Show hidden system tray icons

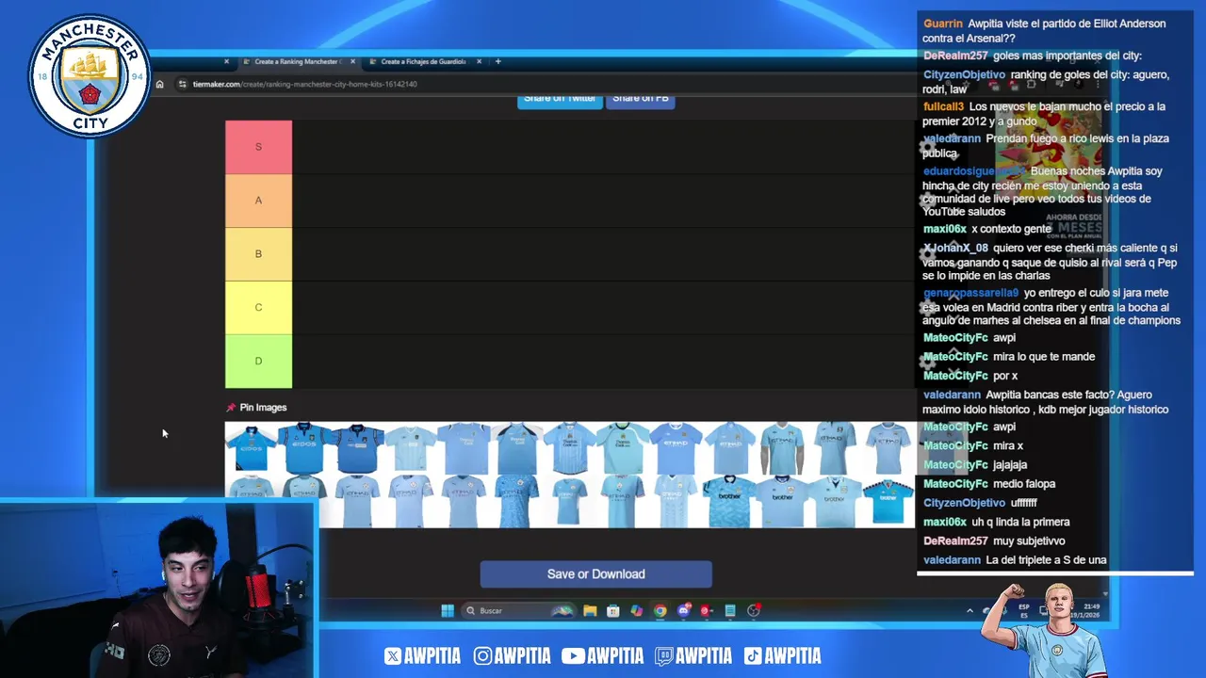coord(970,610)
